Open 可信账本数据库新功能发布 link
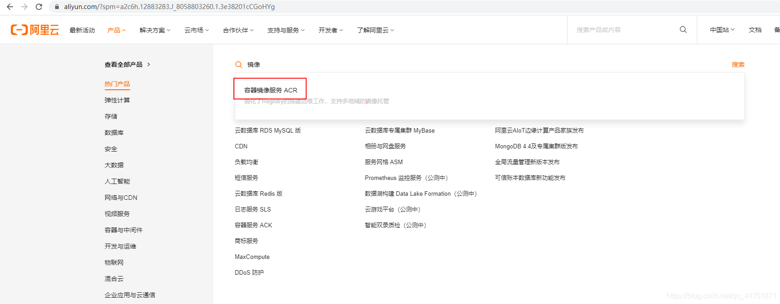 tap(530, 178)
